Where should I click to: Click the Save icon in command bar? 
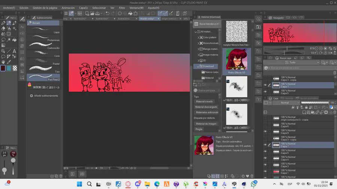click(98, 13)
